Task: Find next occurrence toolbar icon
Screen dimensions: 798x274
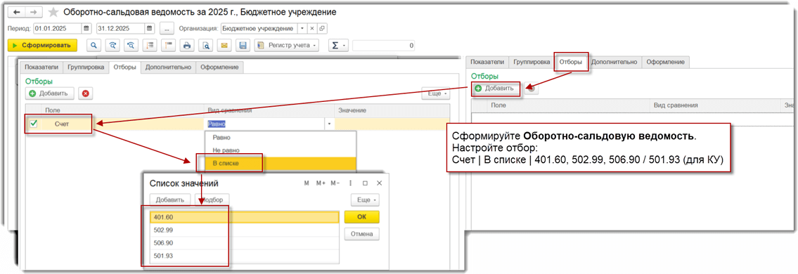Action: (112, 45)
